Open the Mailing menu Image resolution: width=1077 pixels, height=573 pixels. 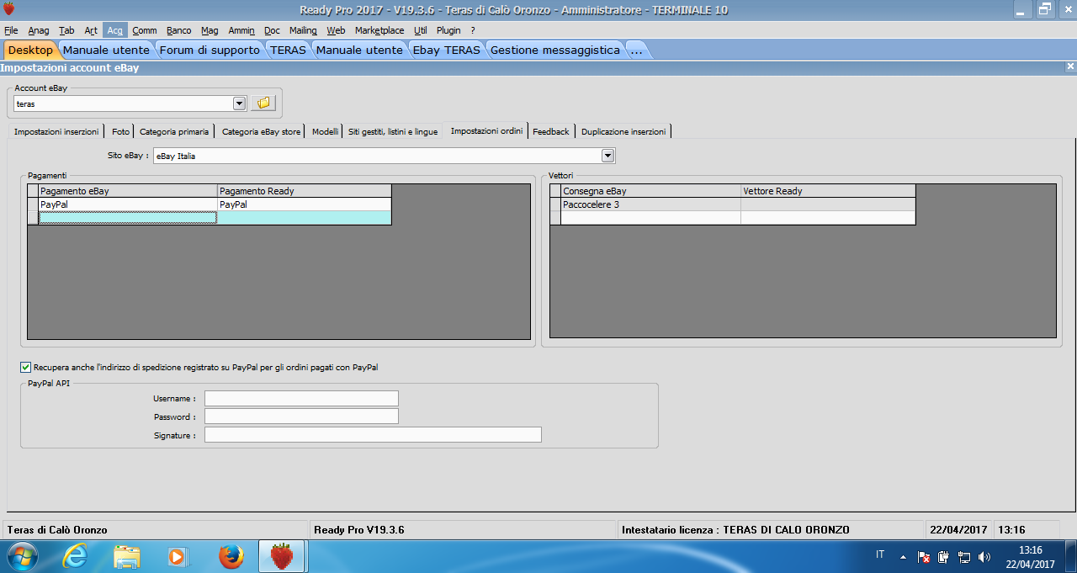coord(303,30)
